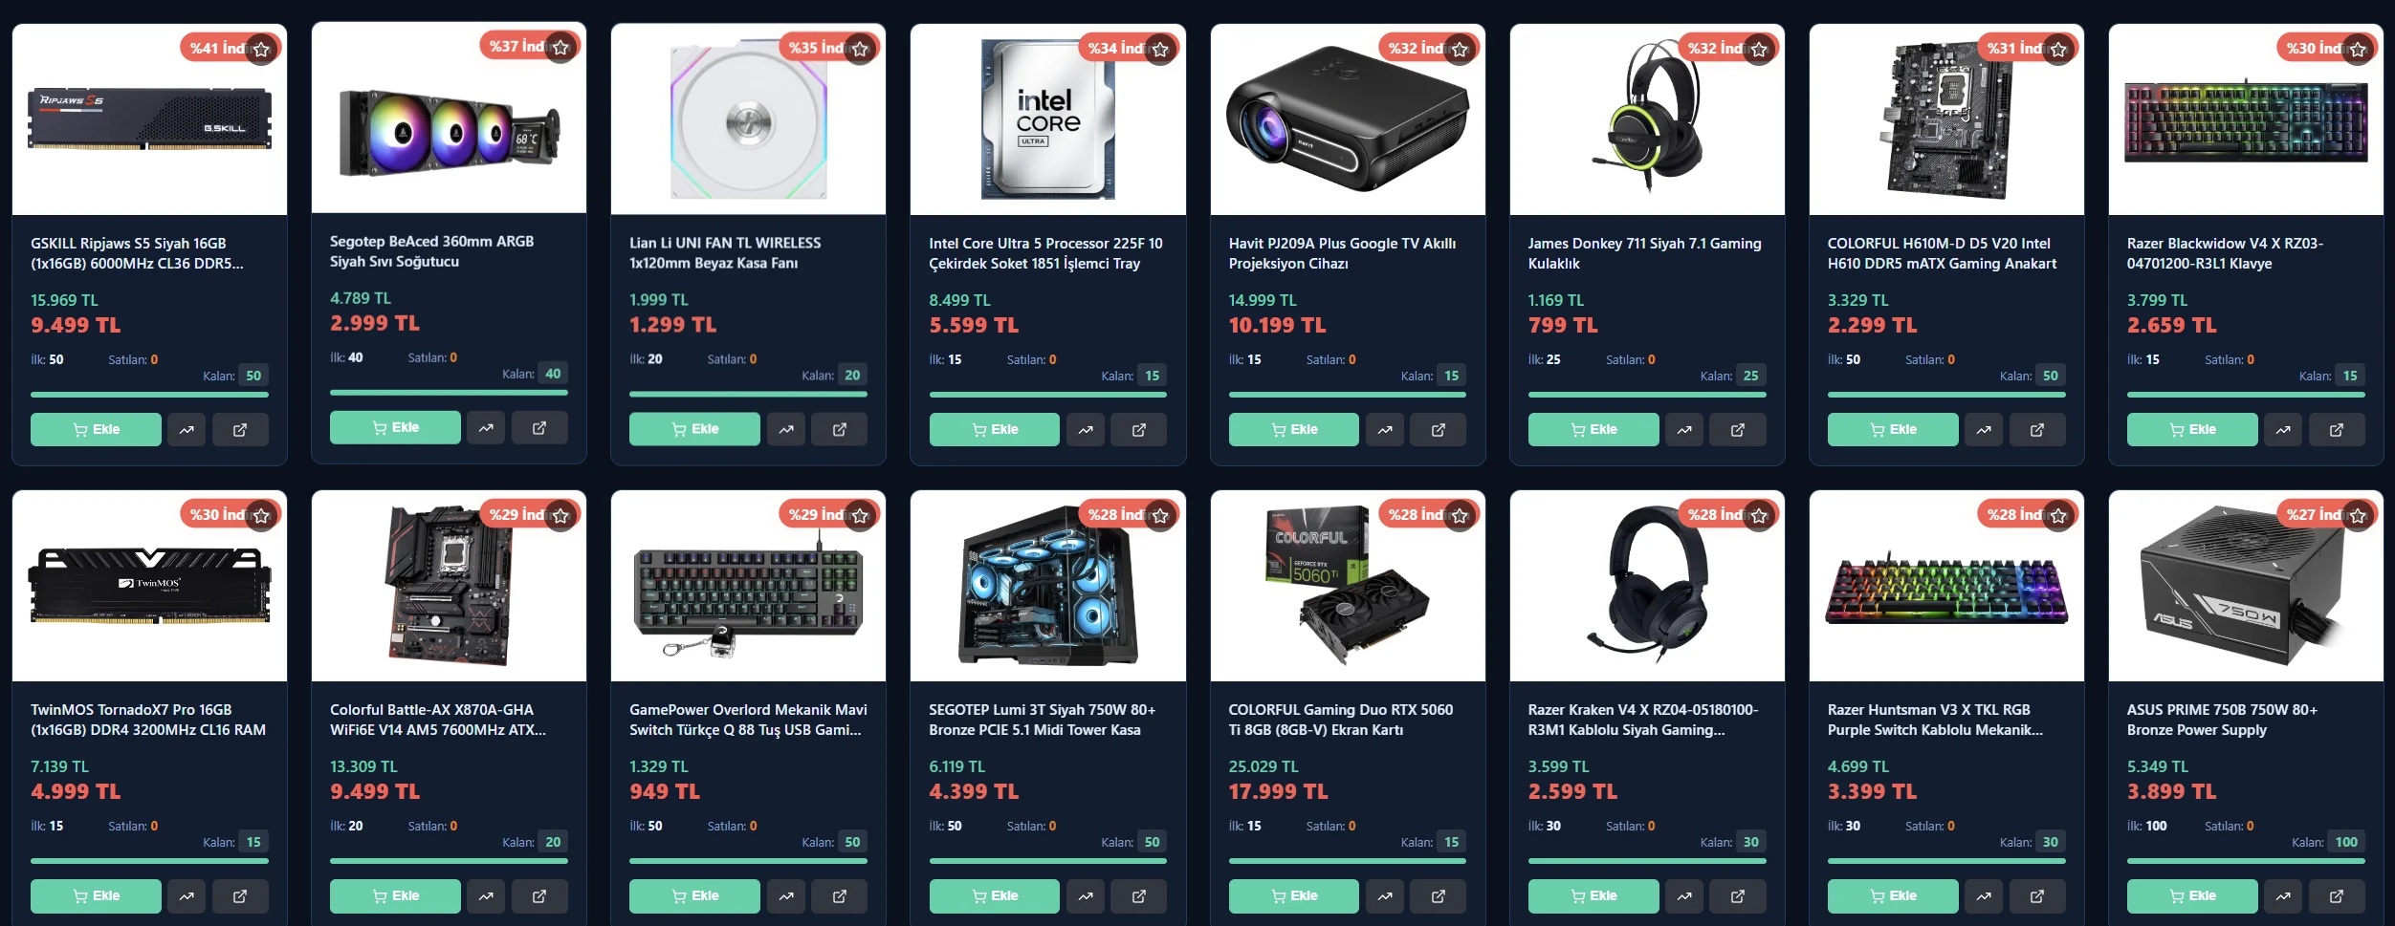Open the Colorful Battle-AX X870A-GHA product title

[x=438, y=720]
